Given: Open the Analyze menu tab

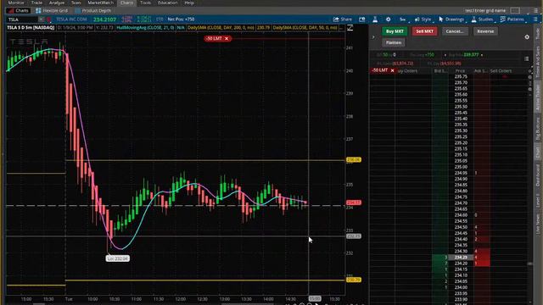Looking at the screenshot, I should point(57,3).
